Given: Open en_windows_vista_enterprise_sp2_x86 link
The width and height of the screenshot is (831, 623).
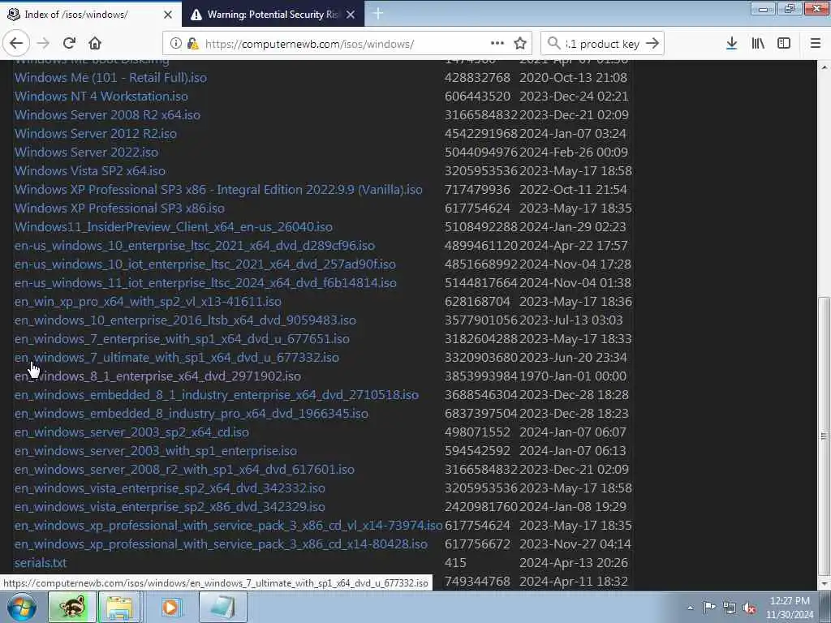Looking at the screenshot, I should pyautogui.click(x=170, y=507).
